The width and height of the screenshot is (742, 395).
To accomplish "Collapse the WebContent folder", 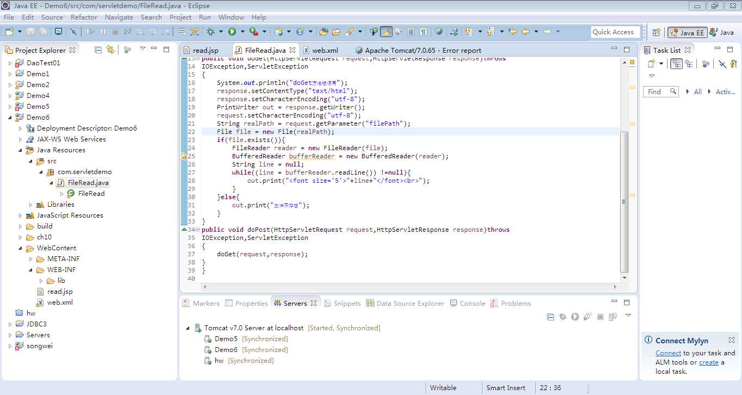I will (x=20, y=248).
